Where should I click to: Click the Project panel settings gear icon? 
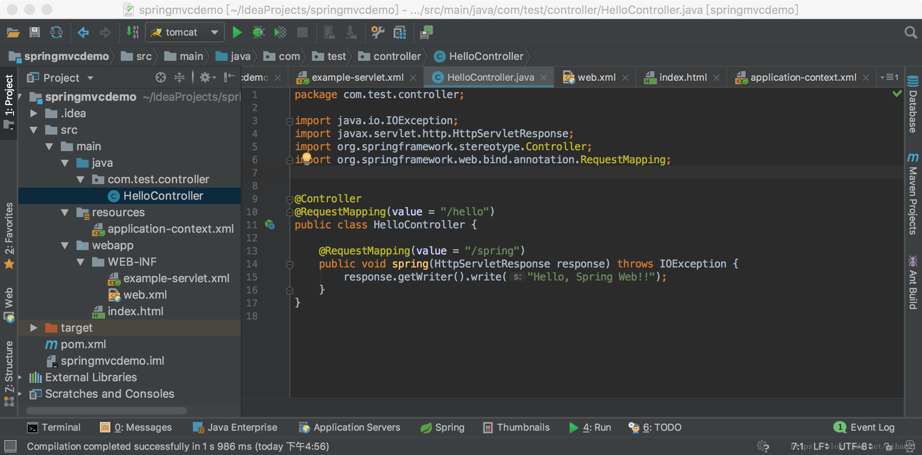(205, 78)
